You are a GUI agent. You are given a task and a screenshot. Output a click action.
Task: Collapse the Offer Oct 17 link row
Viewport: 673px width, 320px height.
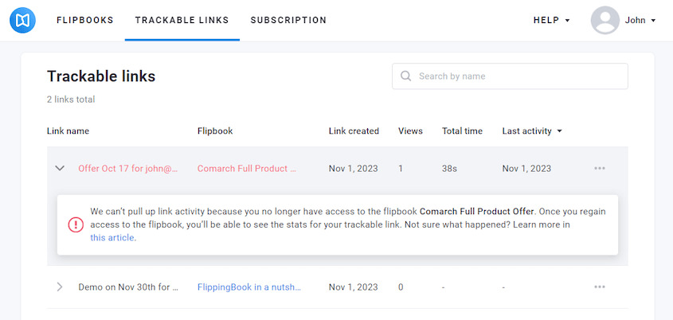coord(60,168)
